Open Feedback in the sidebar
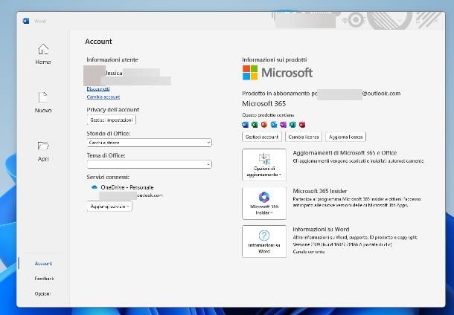 44,279
